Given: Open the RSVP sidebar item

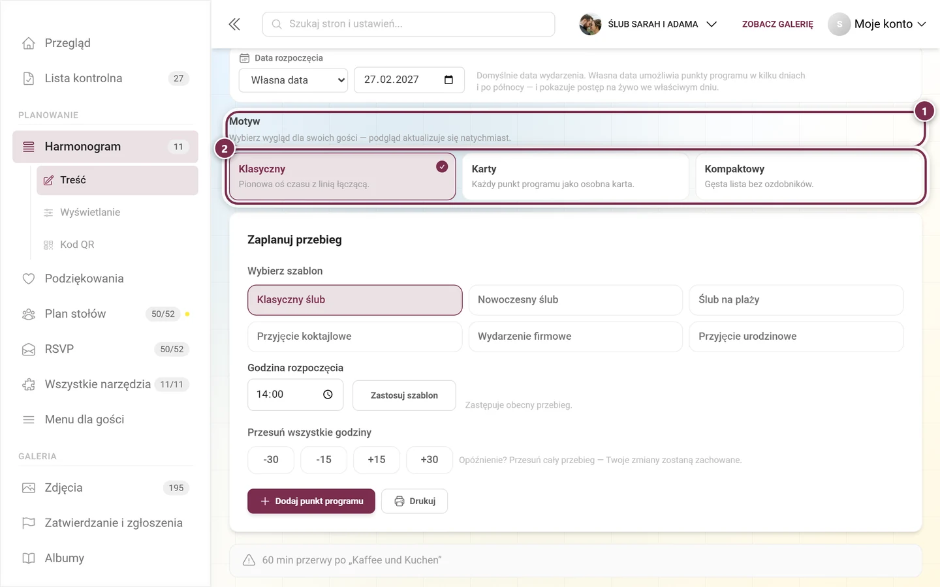Looking at the screenshot, I should click(105, 349).
